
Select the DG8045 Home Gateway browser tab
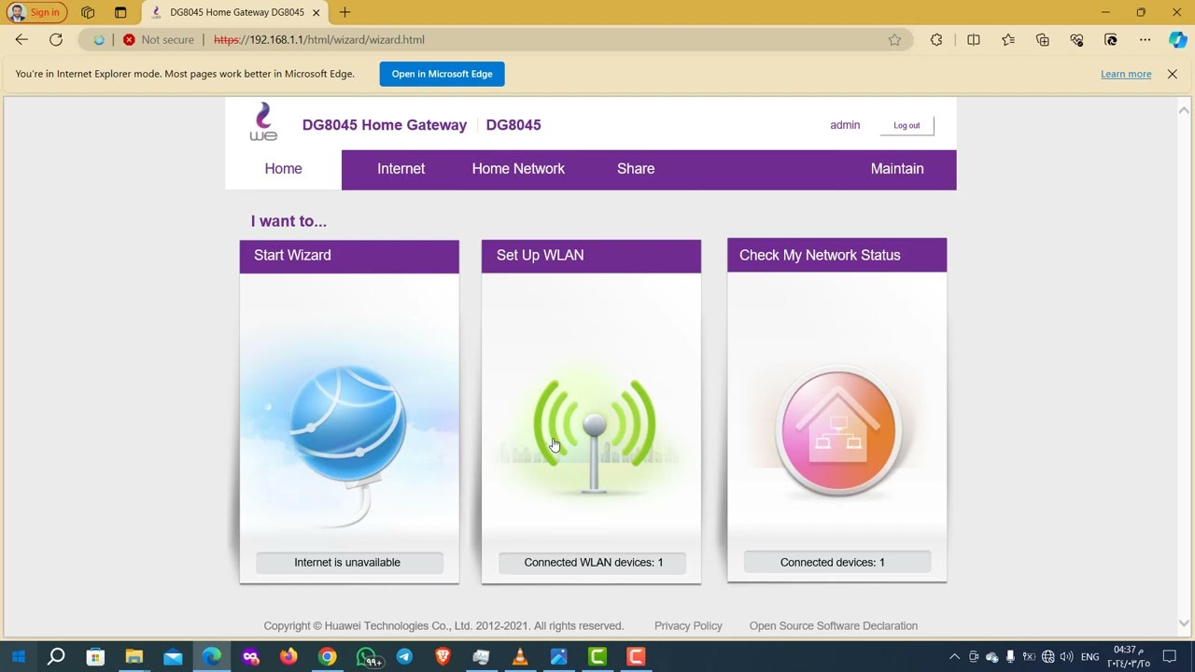tap(234, 13)
